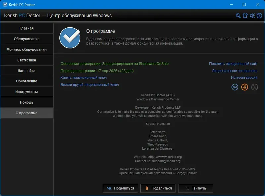This screenshot has width=265, height=196.
Task: Click the О программе heading
Action: pos(101,31)
